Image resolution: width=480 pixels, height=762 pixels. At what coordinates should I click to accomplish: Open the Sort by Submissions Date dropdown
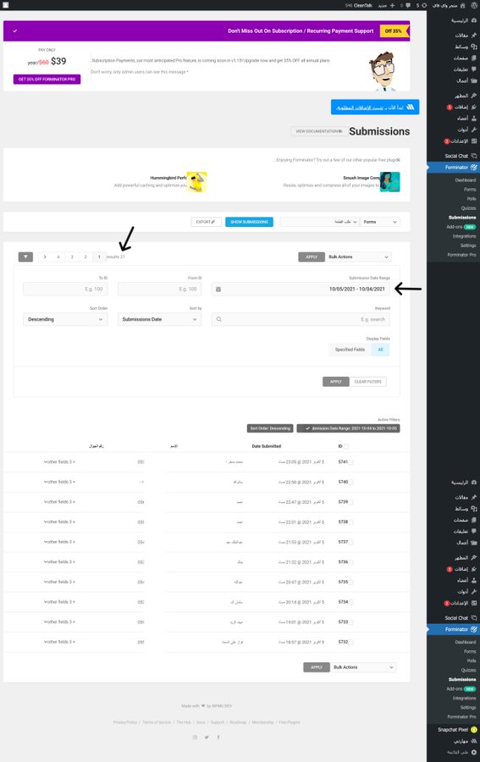[x=159, y=319]
